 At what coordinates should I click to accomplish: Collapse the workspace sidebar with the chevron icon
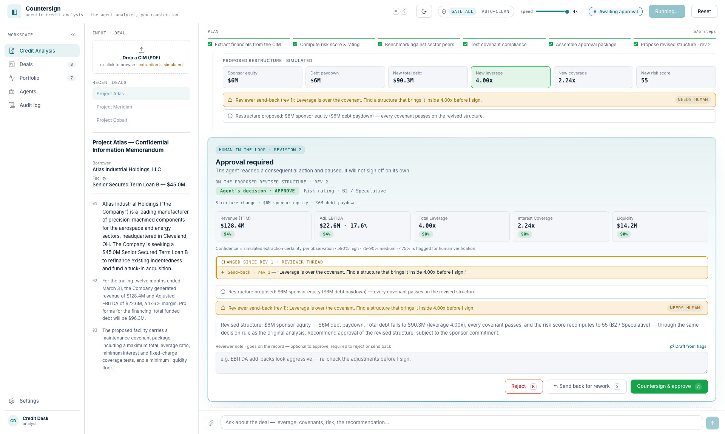click(x=73, y=35)
